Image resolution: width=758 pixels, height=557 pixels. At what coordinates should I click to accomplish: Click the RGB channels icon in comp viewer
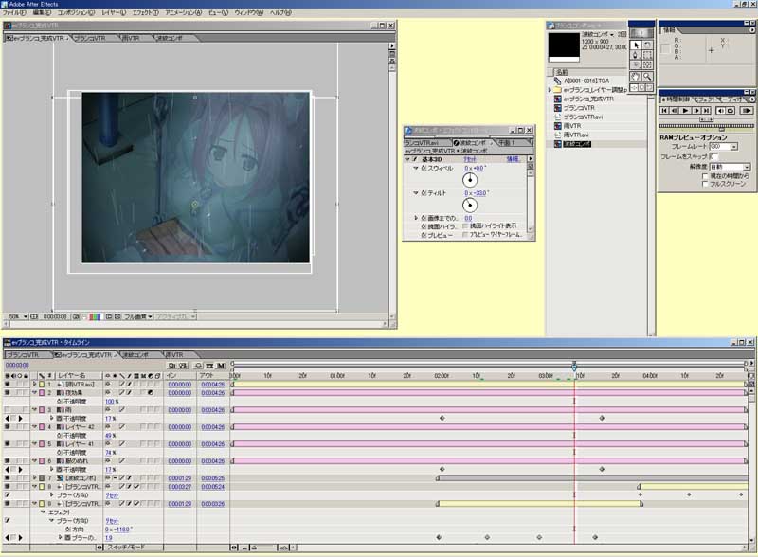[95, 317]
